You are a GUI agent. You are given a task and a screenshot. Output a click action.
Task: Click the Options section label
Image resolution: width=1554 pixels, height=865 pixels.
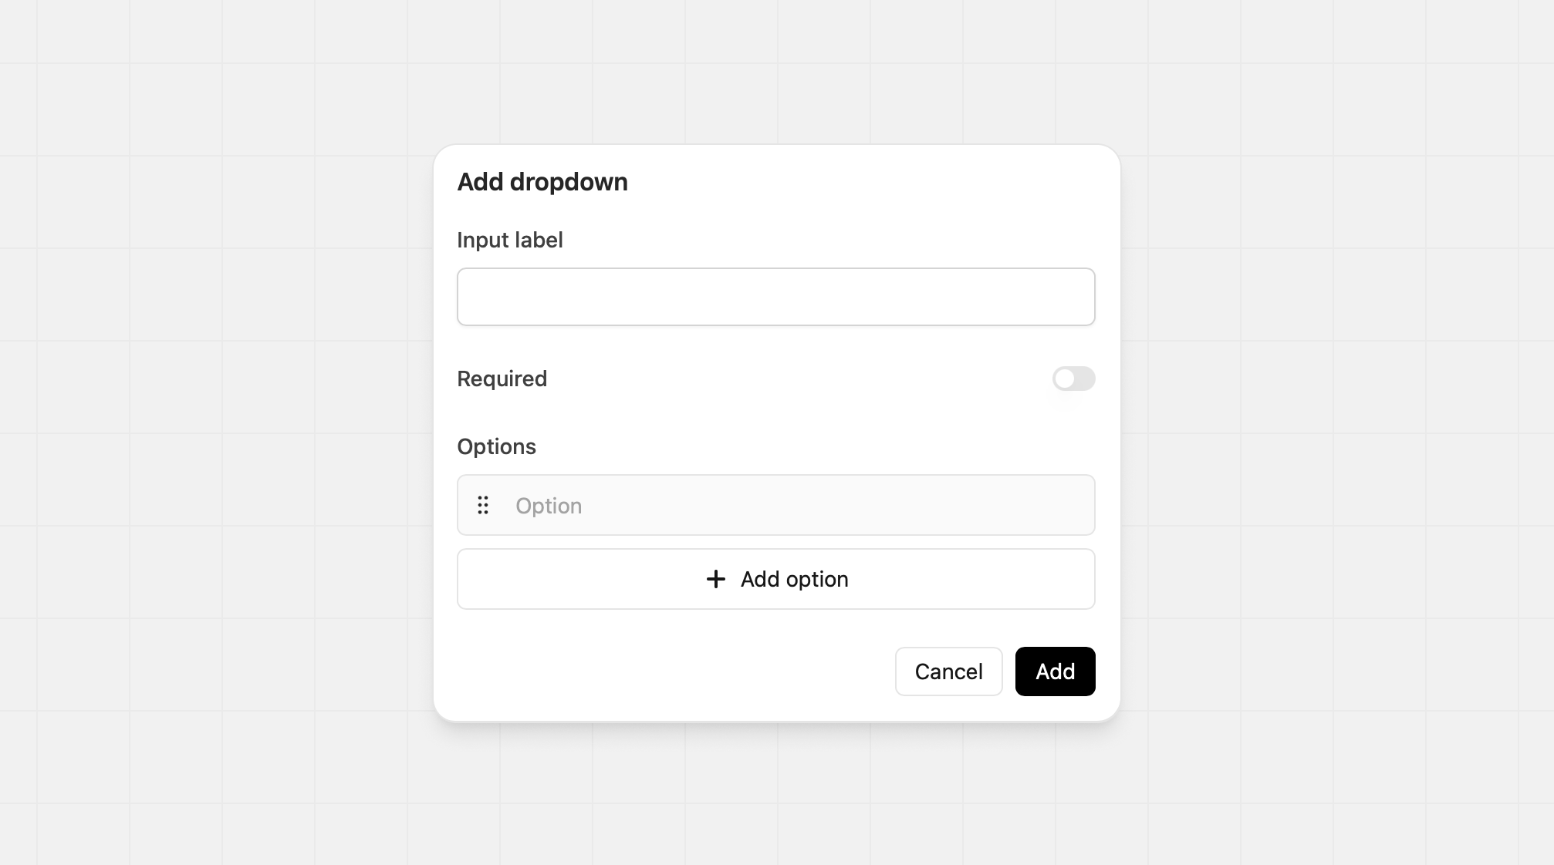496,446
